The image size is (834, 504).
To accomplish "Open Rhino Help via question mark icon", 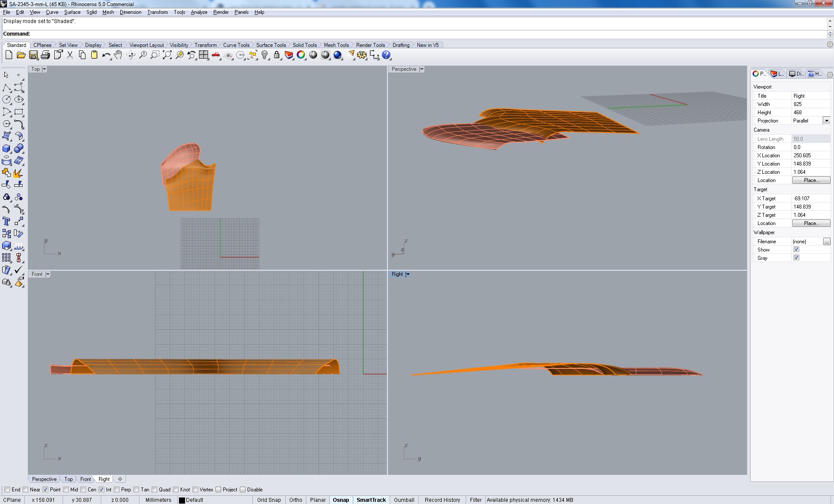I will pyautogui.click(x=386, y=55).
